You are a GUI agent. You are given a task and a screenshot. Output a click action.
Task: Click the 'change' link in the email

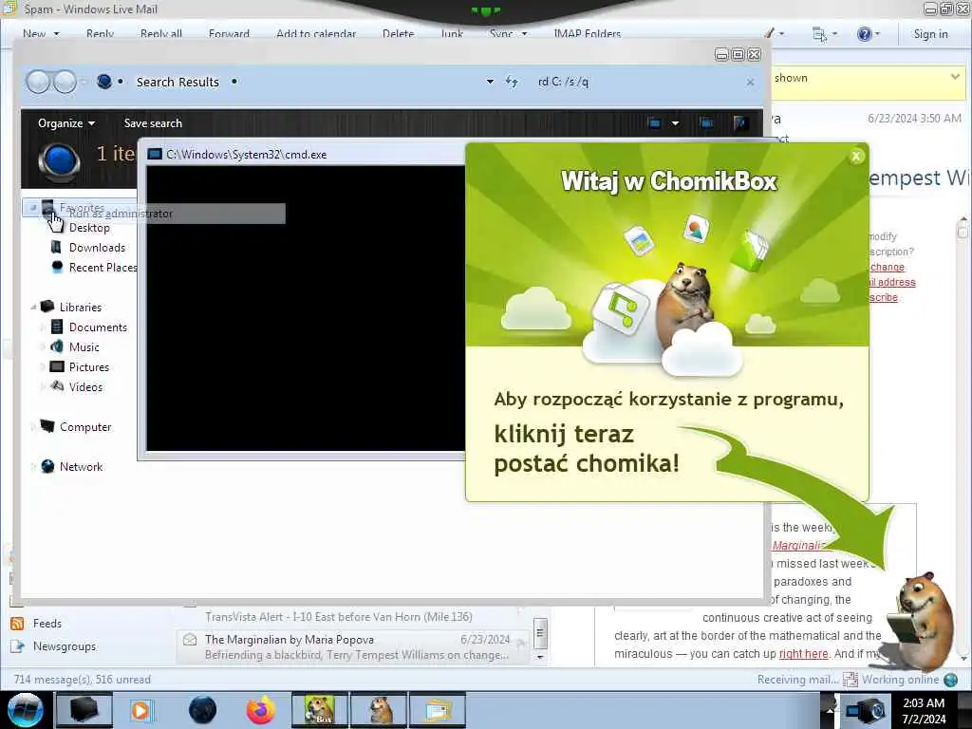click(888, 267)
